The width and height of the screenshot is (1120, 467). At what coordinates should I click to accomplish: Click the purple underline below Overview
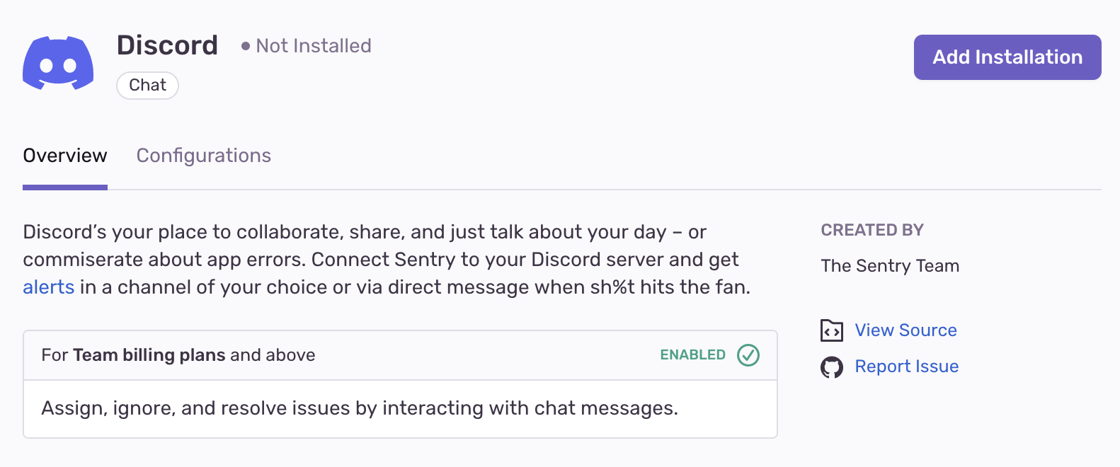(x=64, y=186)
